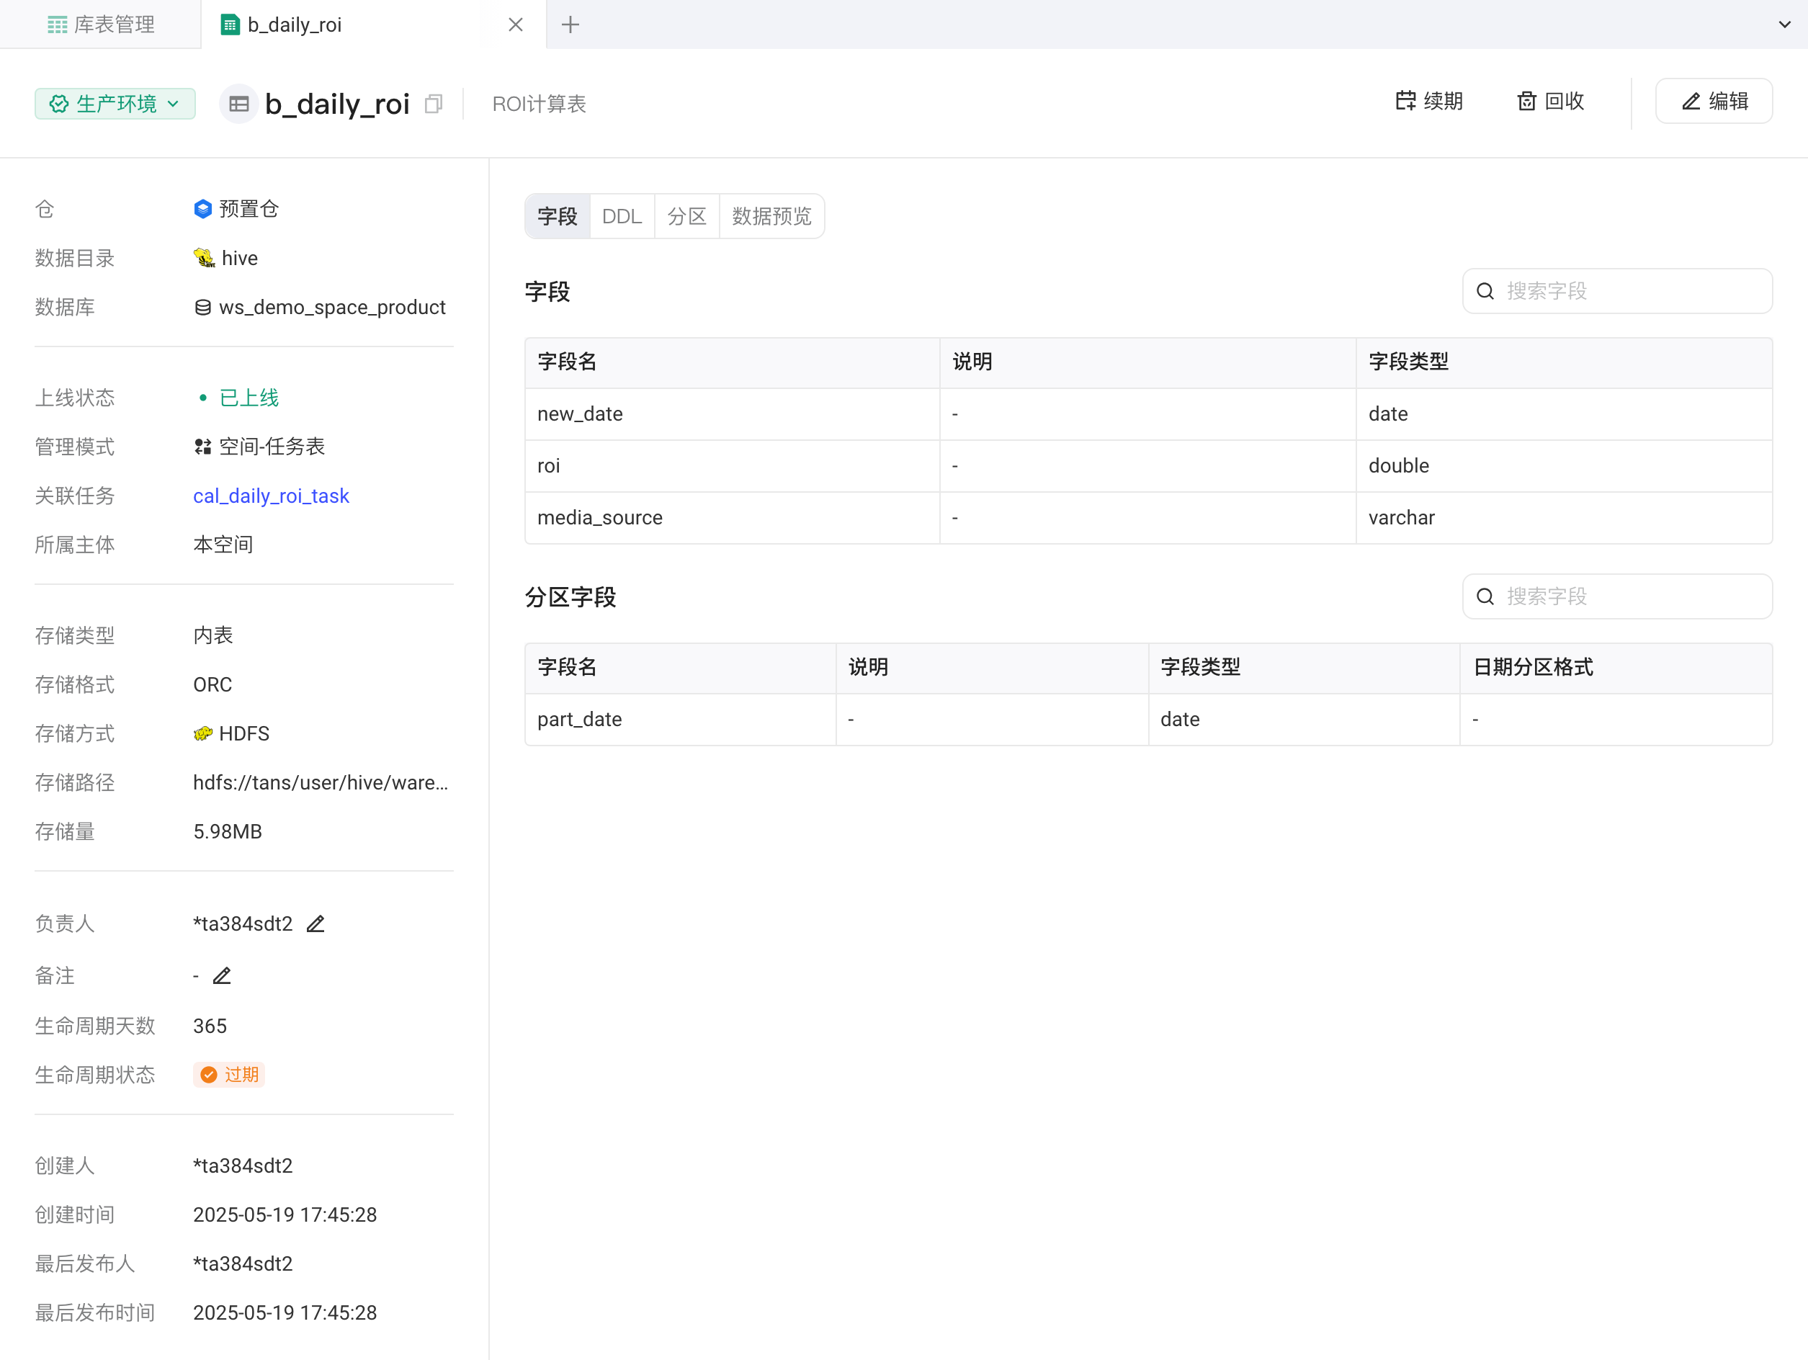Viewport: 1808px width, 1360px height.
Task: Click search icon in 字段 search box
Action: tap(1485, 291)
